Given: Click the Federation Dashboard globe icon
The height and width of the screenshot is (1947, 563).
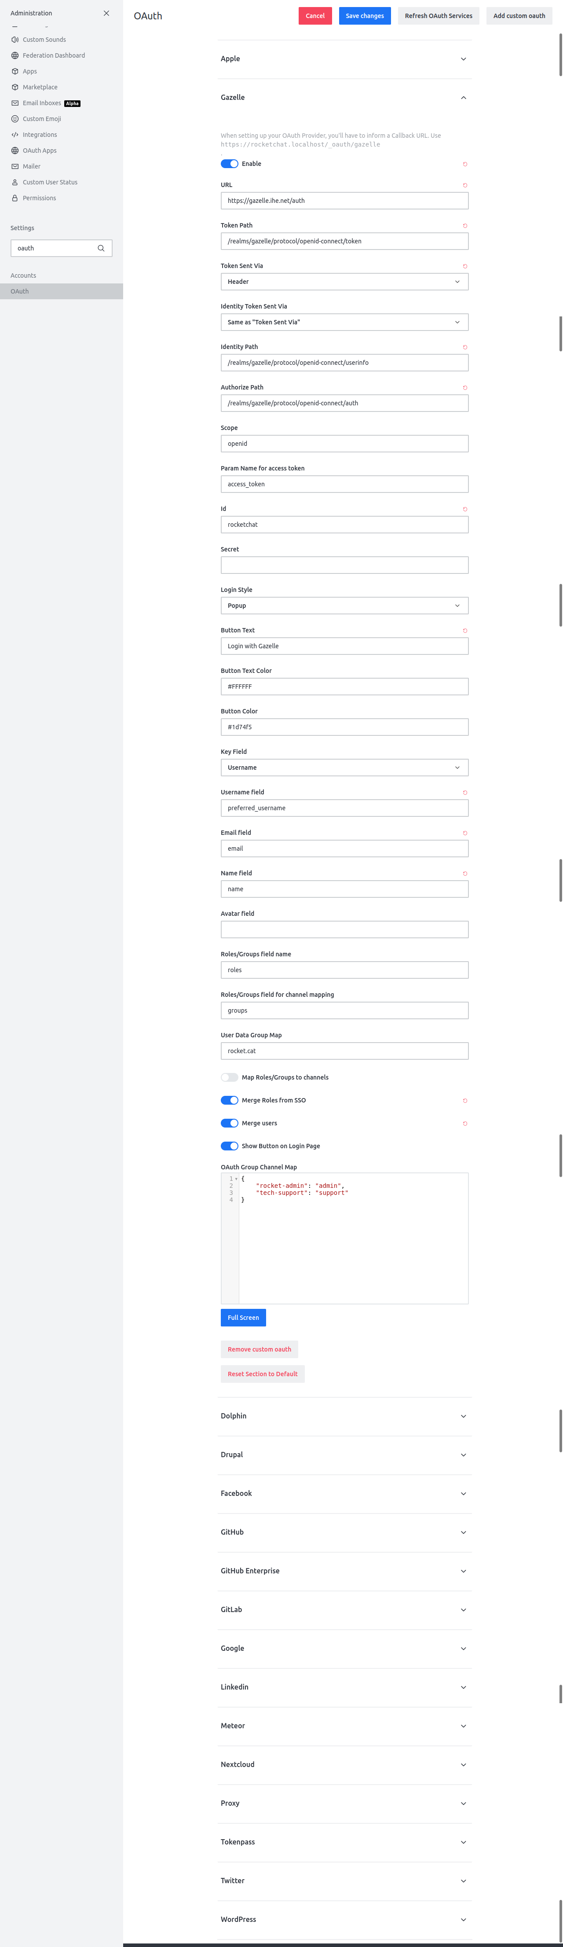Looking at the screenshot, I should tap(15, 55).
